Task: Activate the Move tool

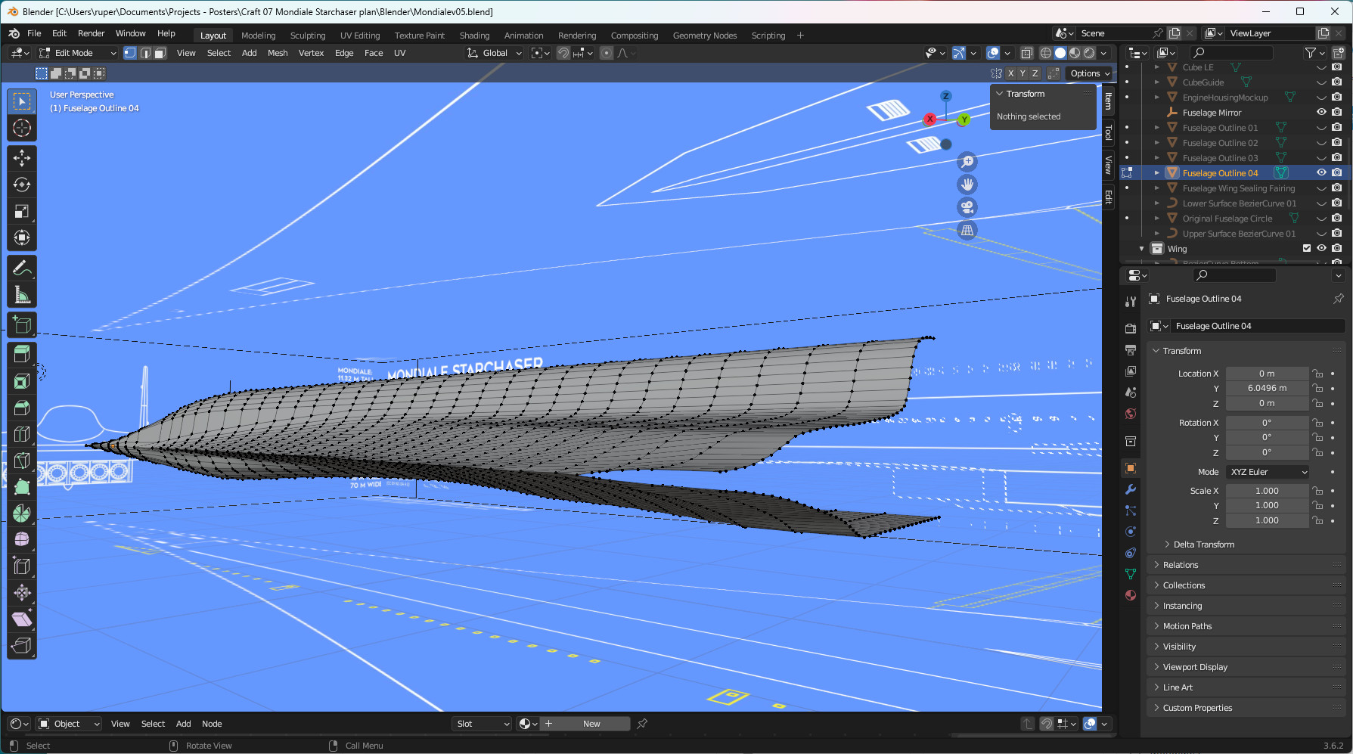Action: click(22, 157)
